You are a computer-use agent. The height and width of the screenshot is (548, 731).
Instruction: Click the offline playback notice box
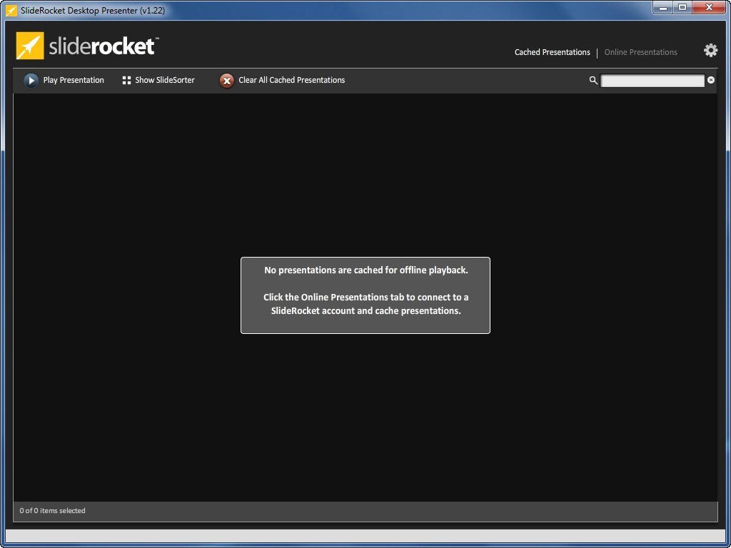[x=365, y=295]
